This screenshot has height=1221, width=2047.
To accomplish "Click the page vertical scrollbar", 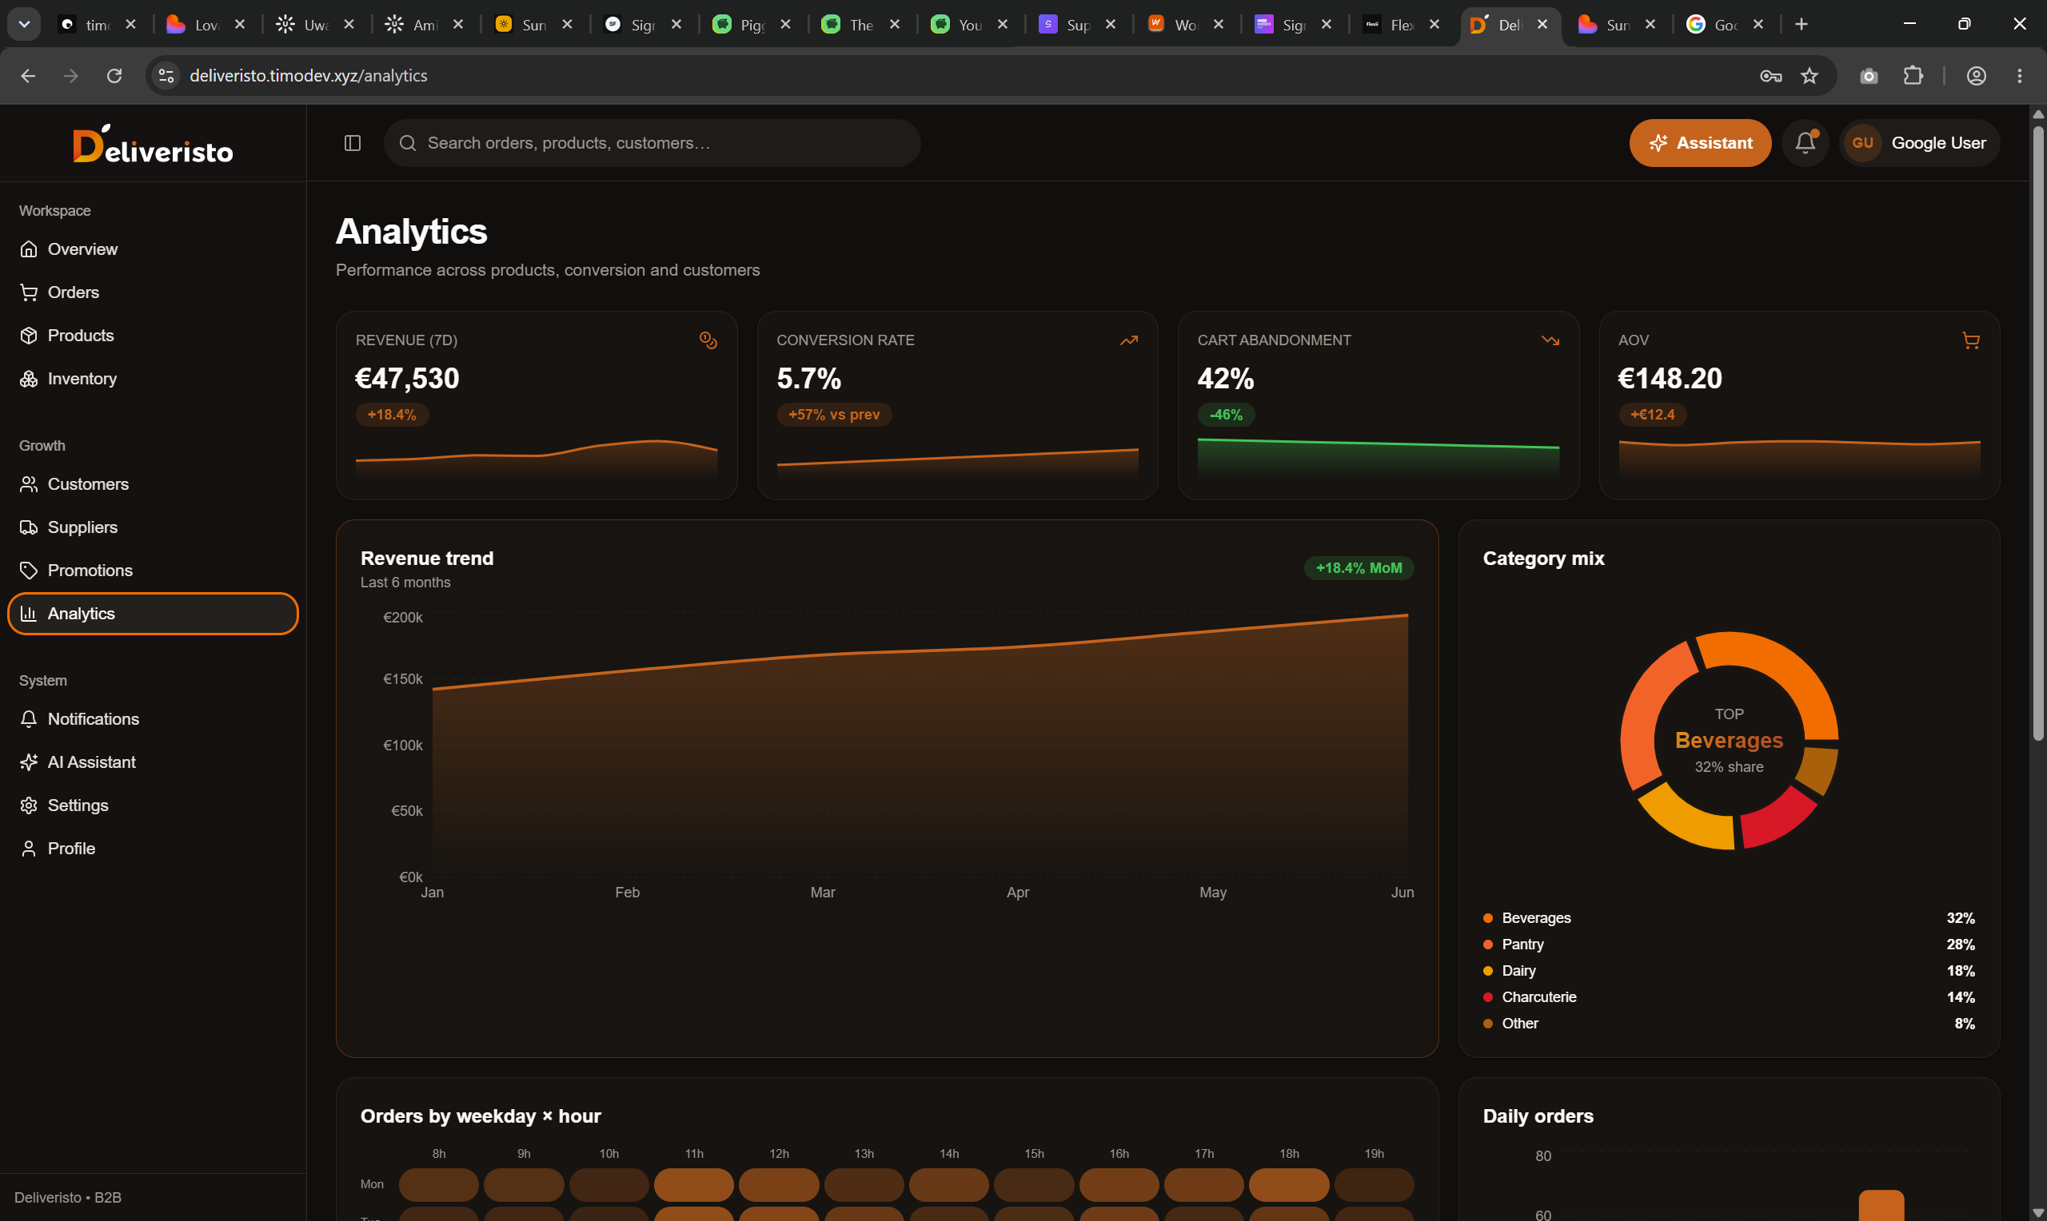I will (x=2037, y=434).
